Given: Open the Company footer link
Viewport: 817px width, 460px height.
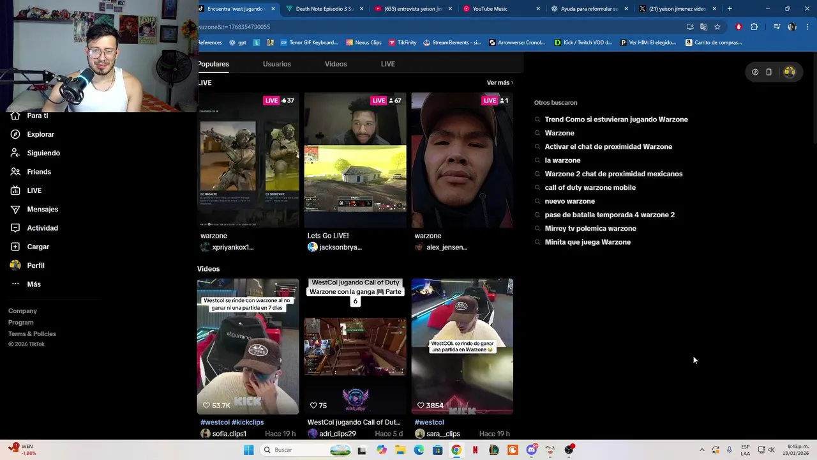Looking at the screenshot, I should (22, 310).
